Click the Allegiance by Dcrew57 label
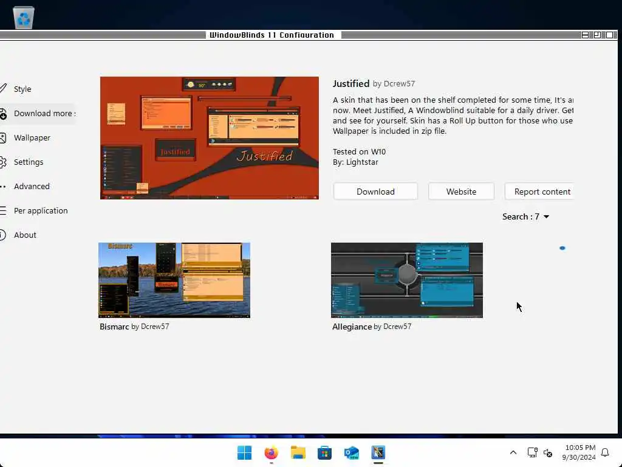Viewport: 622px width, 467px height. tap(372, 327)
